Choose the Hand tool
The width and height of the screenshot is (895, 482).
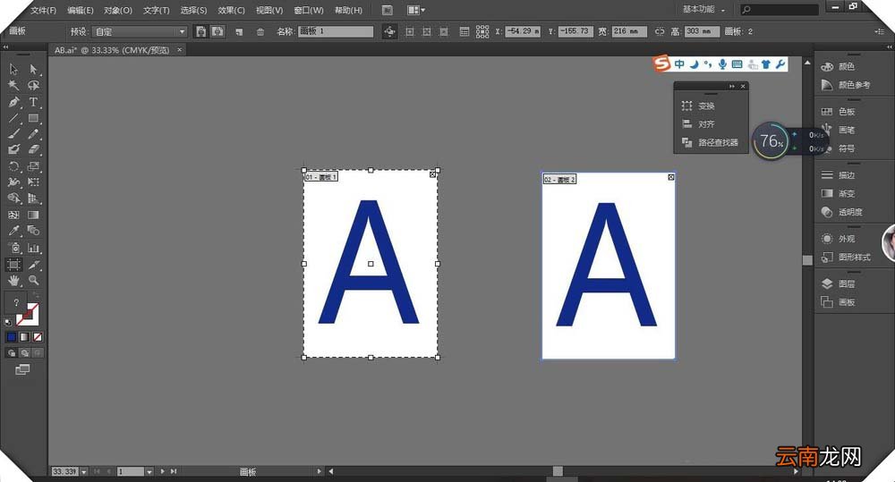pyautogui.click(x=13, y=280)
